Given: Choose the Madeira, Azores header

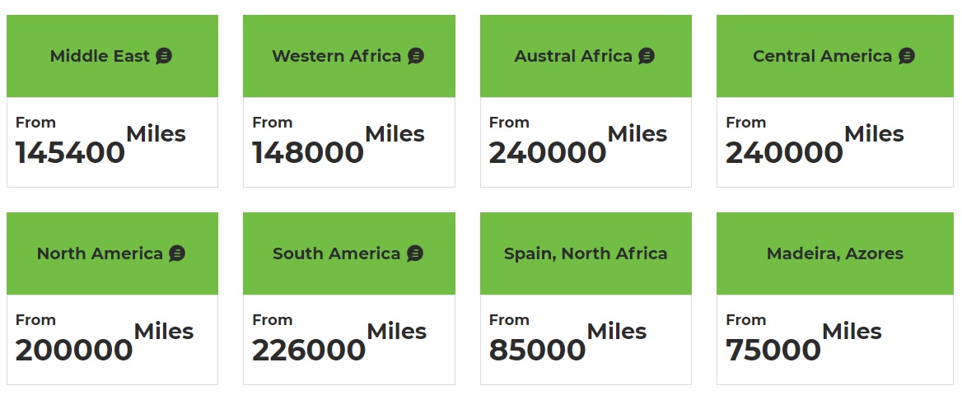Looking at the screenshot, I should coord(834,253).
